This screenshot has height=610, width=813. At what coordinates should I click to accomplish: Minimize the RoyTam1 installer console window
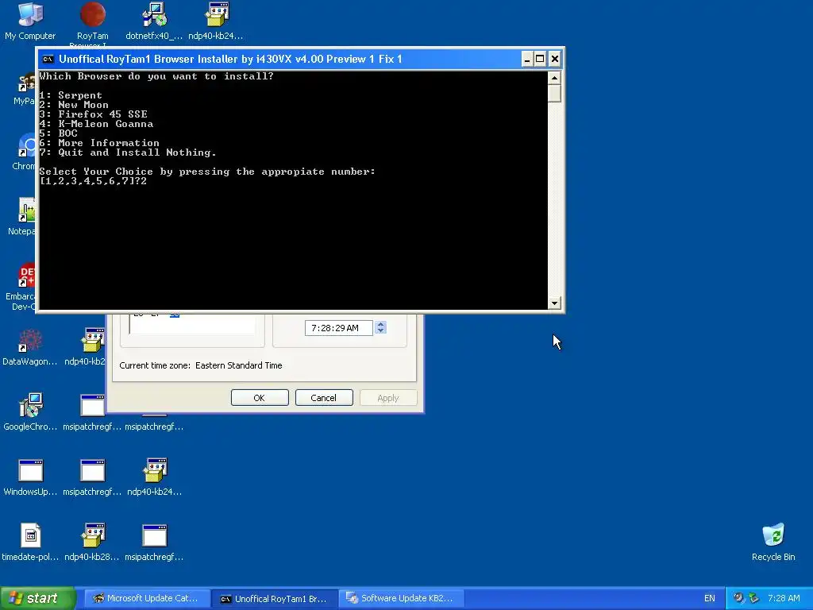pyautogui.click(x=527, y=59)
